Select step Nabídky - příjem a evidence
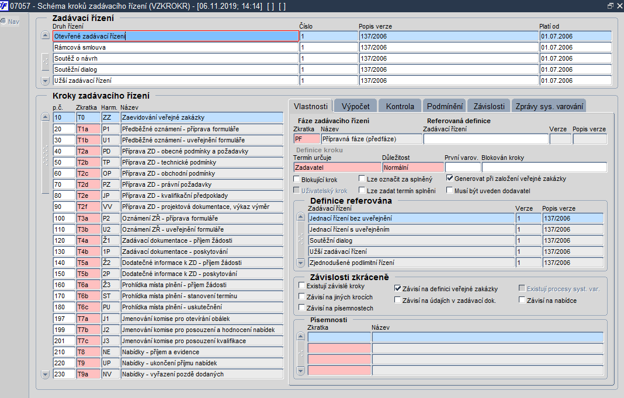The height and width of the screenshot is (398, 624). (x=202, y=352)
